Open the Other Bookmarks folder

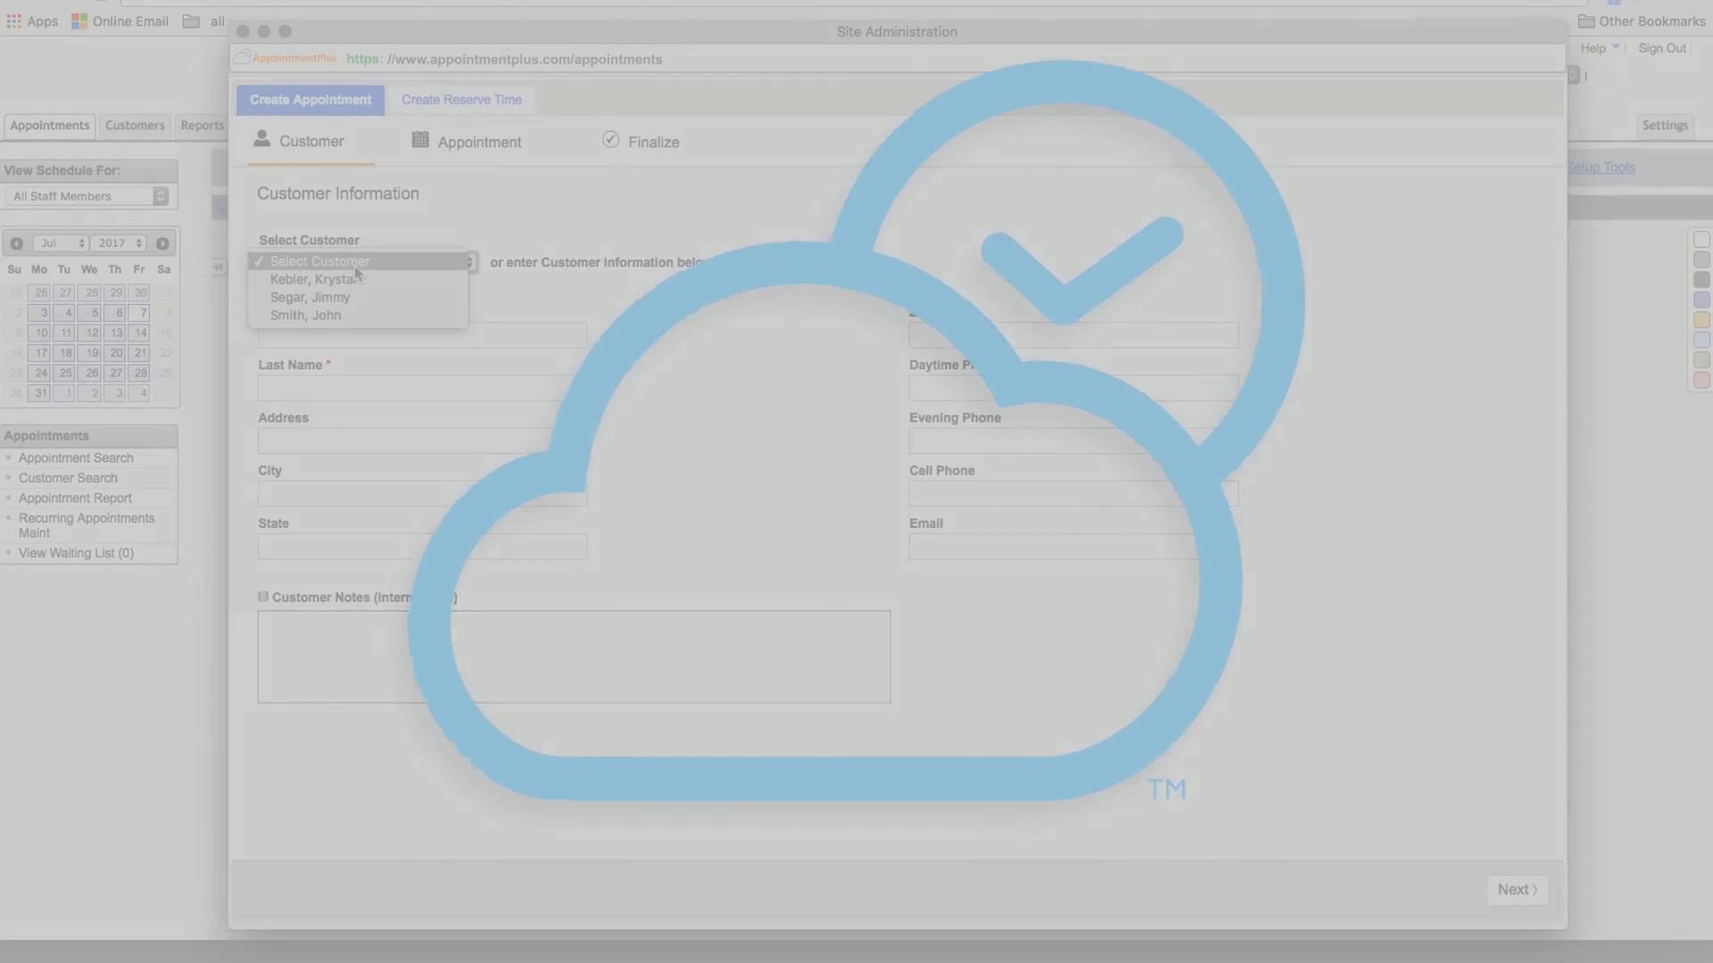pos(1642,21)
